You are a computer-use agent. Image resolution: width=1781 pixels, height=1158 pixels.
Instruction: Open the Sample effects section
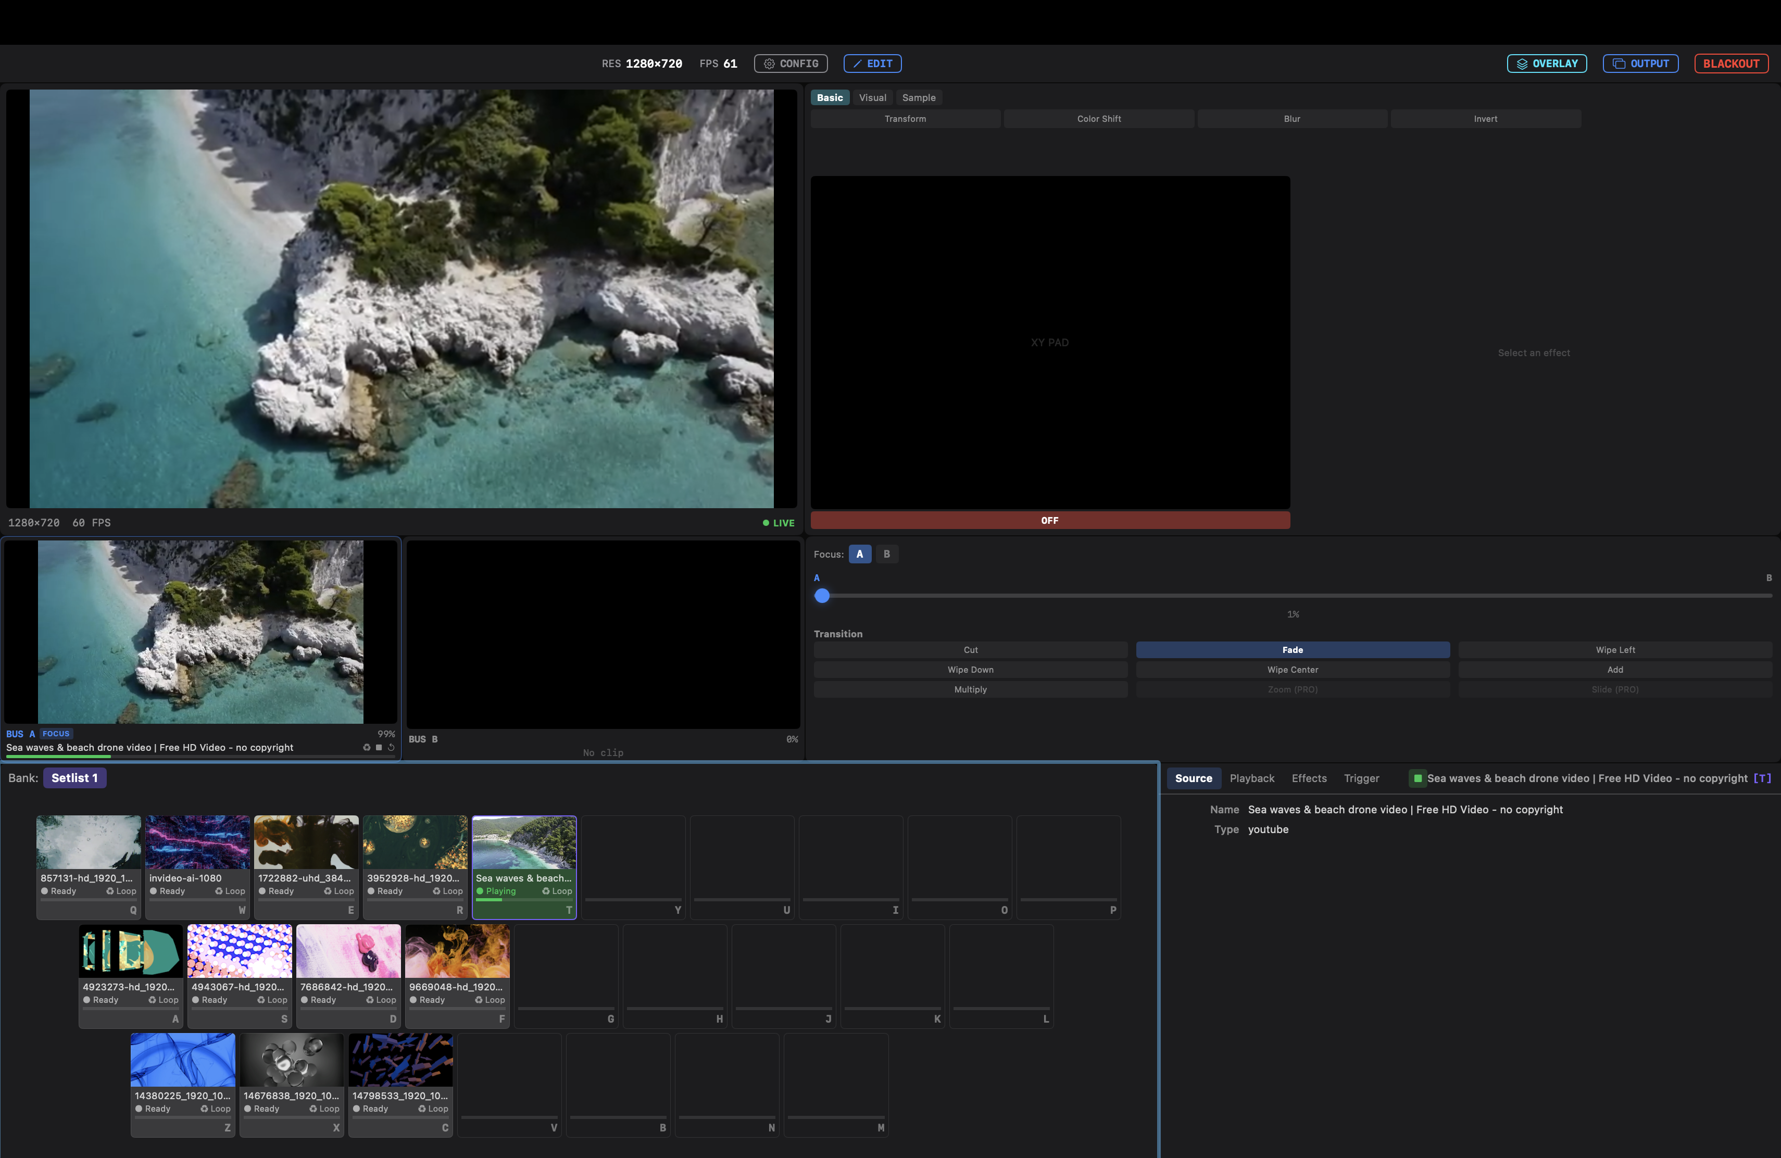[x=918, y=97]
